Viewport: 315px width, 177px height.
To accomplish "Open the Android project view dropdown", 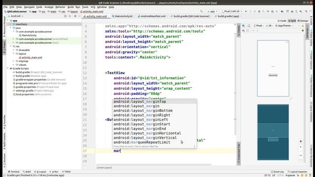I will [x=16, y=16].
